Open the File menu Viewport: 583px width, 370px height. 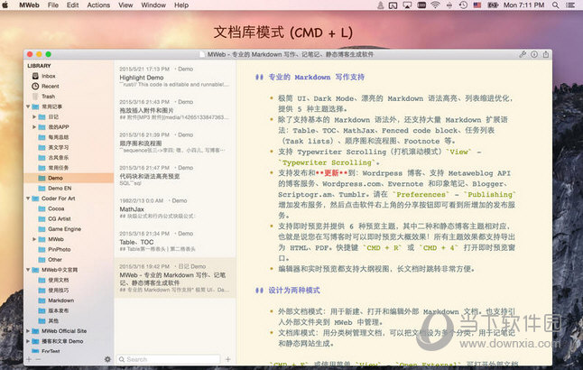click(x=53, y=5)
